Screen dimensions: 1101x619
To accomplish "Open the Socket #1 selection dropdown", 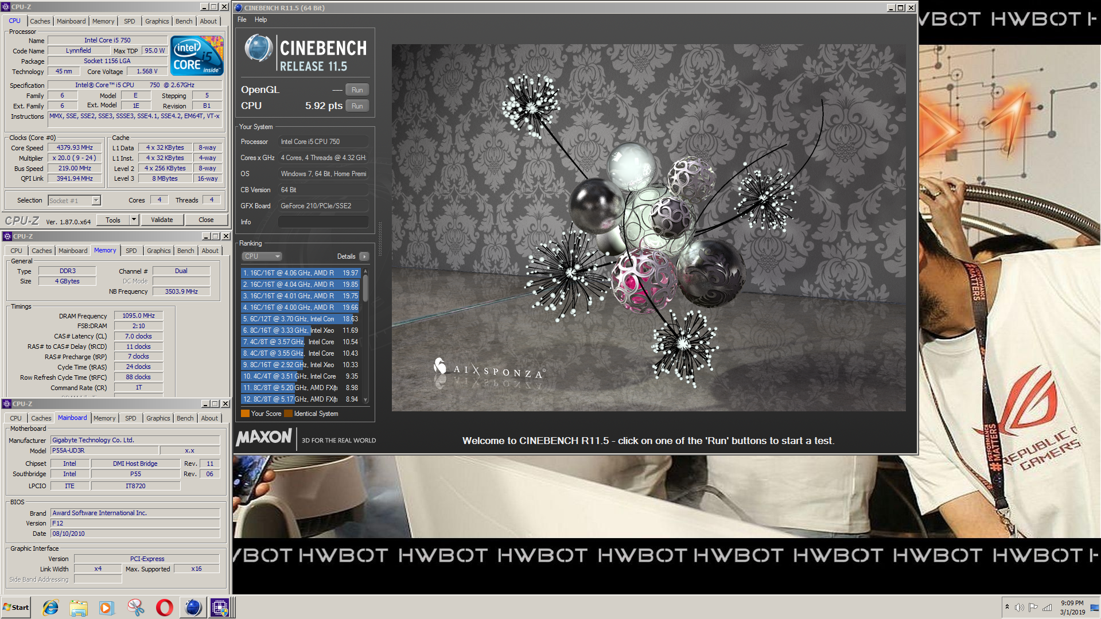I will click(96, 200).
